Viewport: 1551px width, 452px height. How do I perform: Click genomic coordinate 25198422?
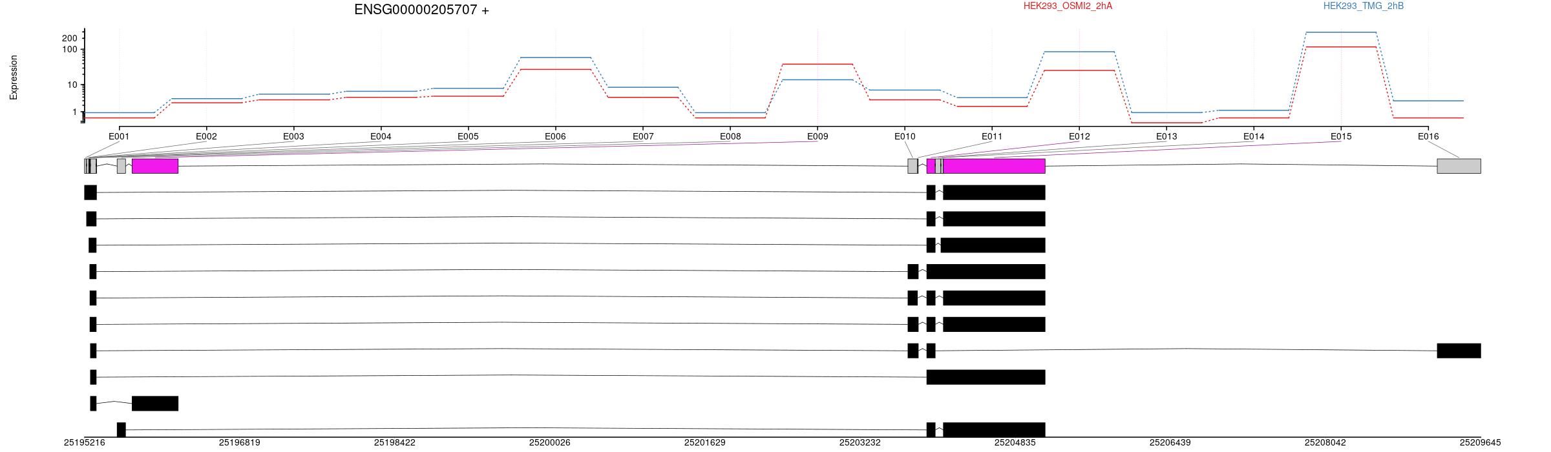[x=395, y=442]
